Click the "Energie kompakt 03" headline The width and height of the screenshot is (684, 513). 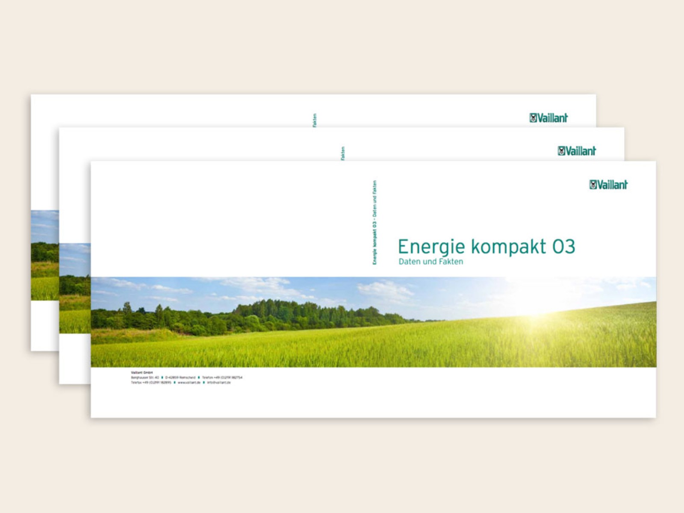pyautogui.click(x=486, y=247)
